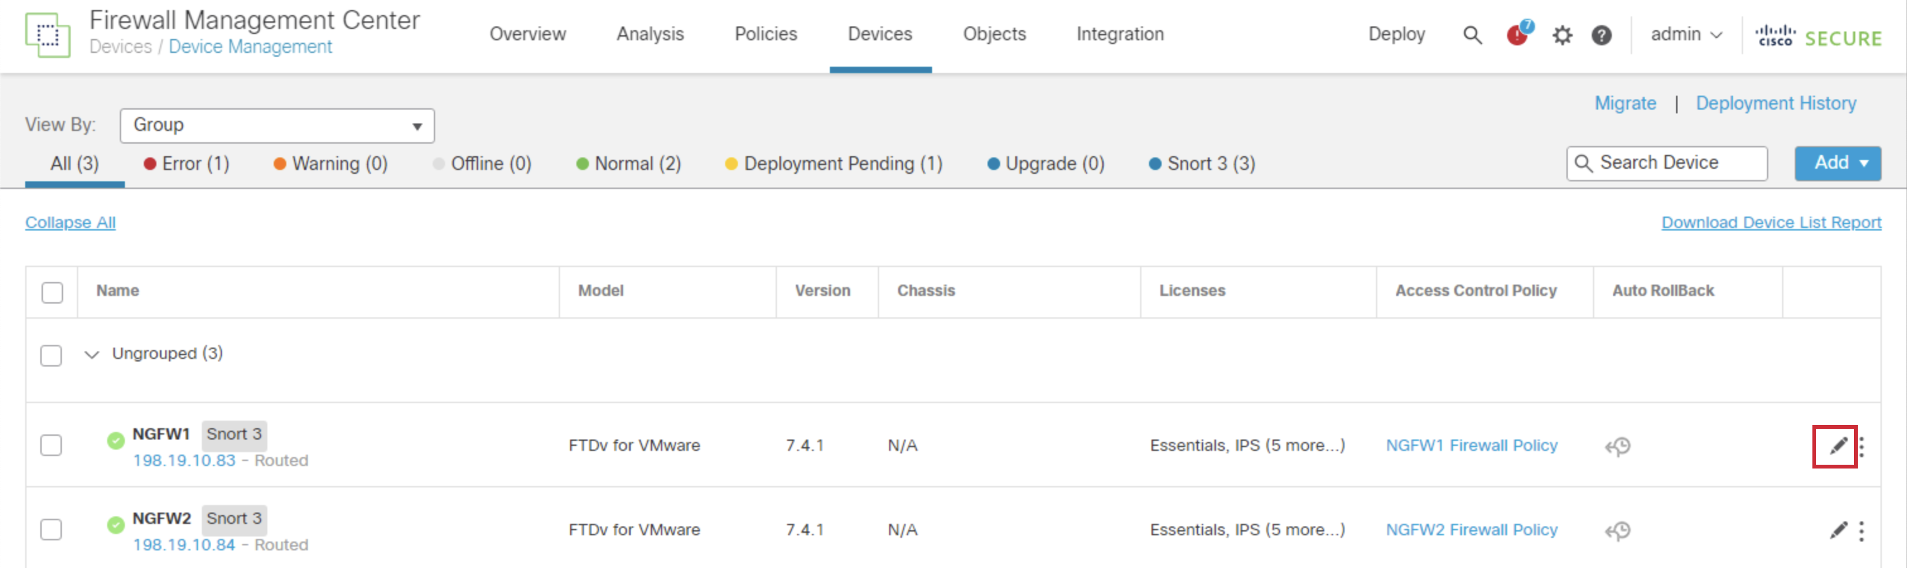Open the red notifications alert icon
The image size is (1907, 568).
(x=1519, y=34)
